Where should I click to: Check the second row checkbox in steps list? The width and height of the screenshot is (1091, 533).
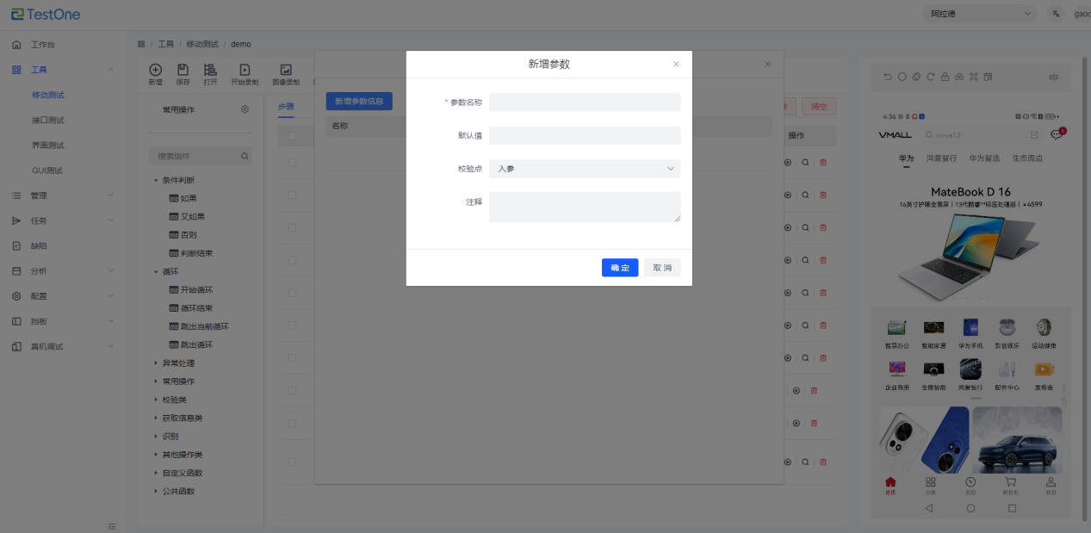click(x=293, y=195)
